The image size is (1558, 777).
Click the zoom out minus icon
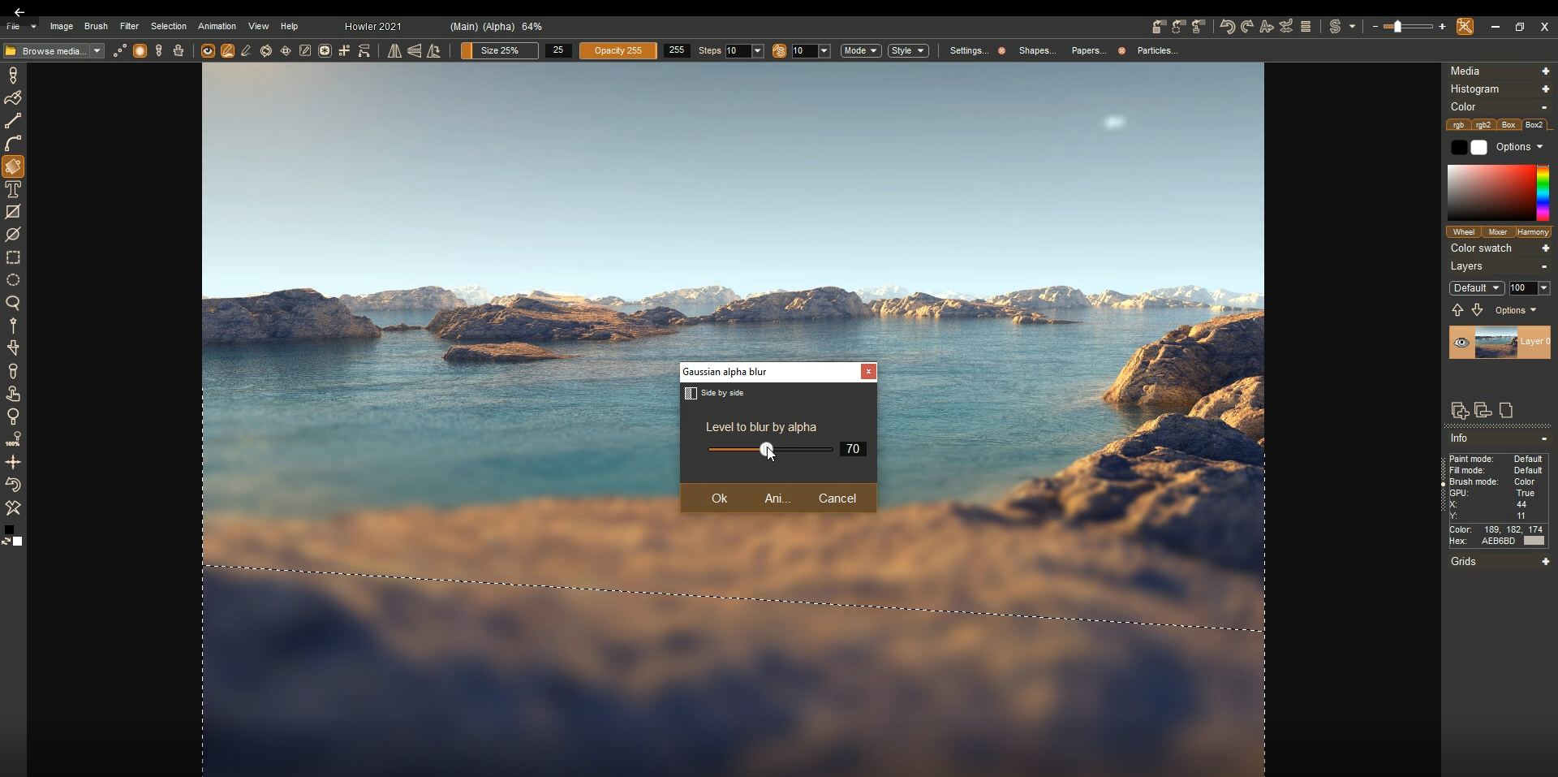1375,27
